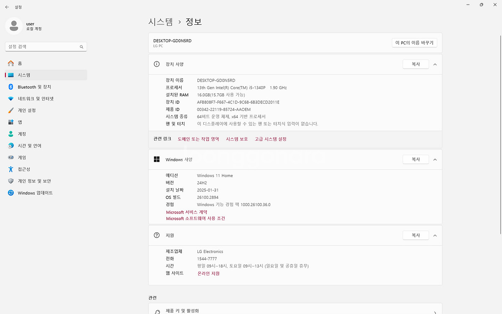
Task: Click the 장치 사양 info circle icon
Action: (x=156, y=64)
